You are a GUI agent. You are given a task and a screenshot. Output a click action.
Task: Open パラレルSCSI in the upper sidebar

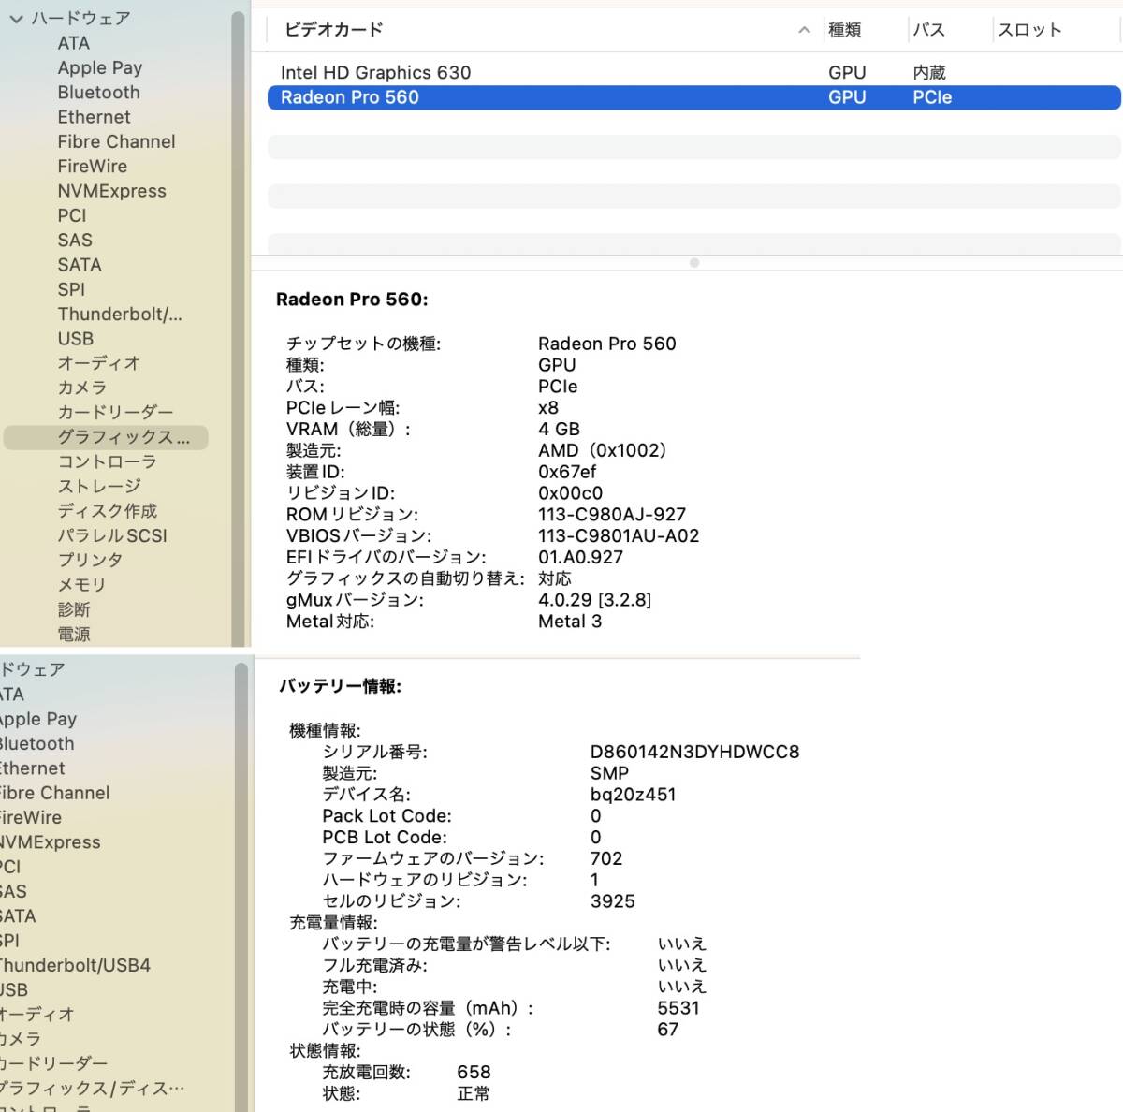click(x=112, y=535)
